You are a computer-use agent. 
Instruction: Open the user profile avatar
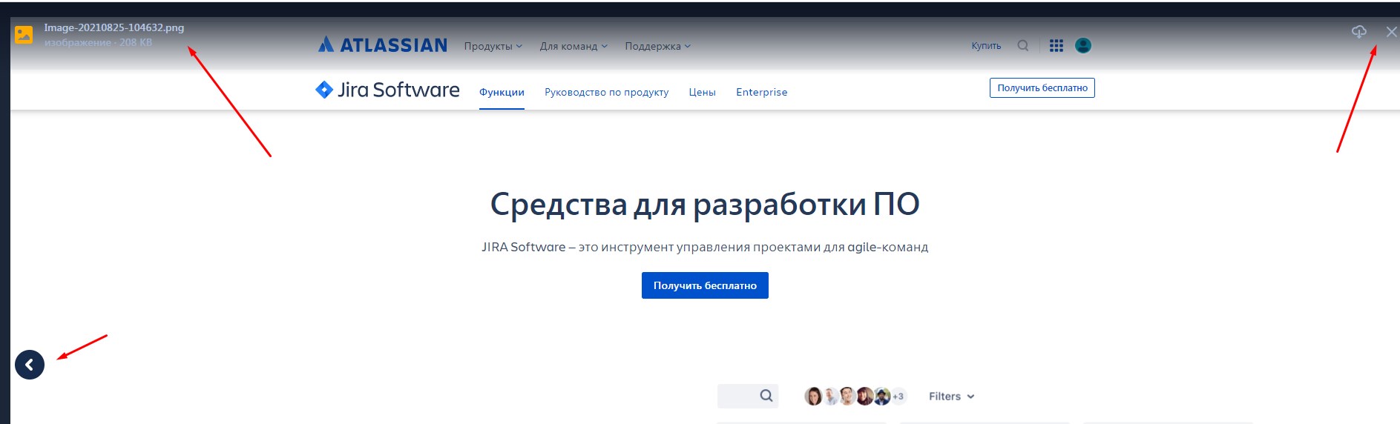pos(1083,46)
